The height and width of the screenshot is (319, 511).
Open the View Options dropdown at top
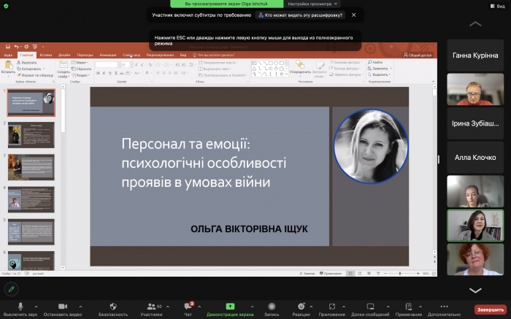click(317, 4)
